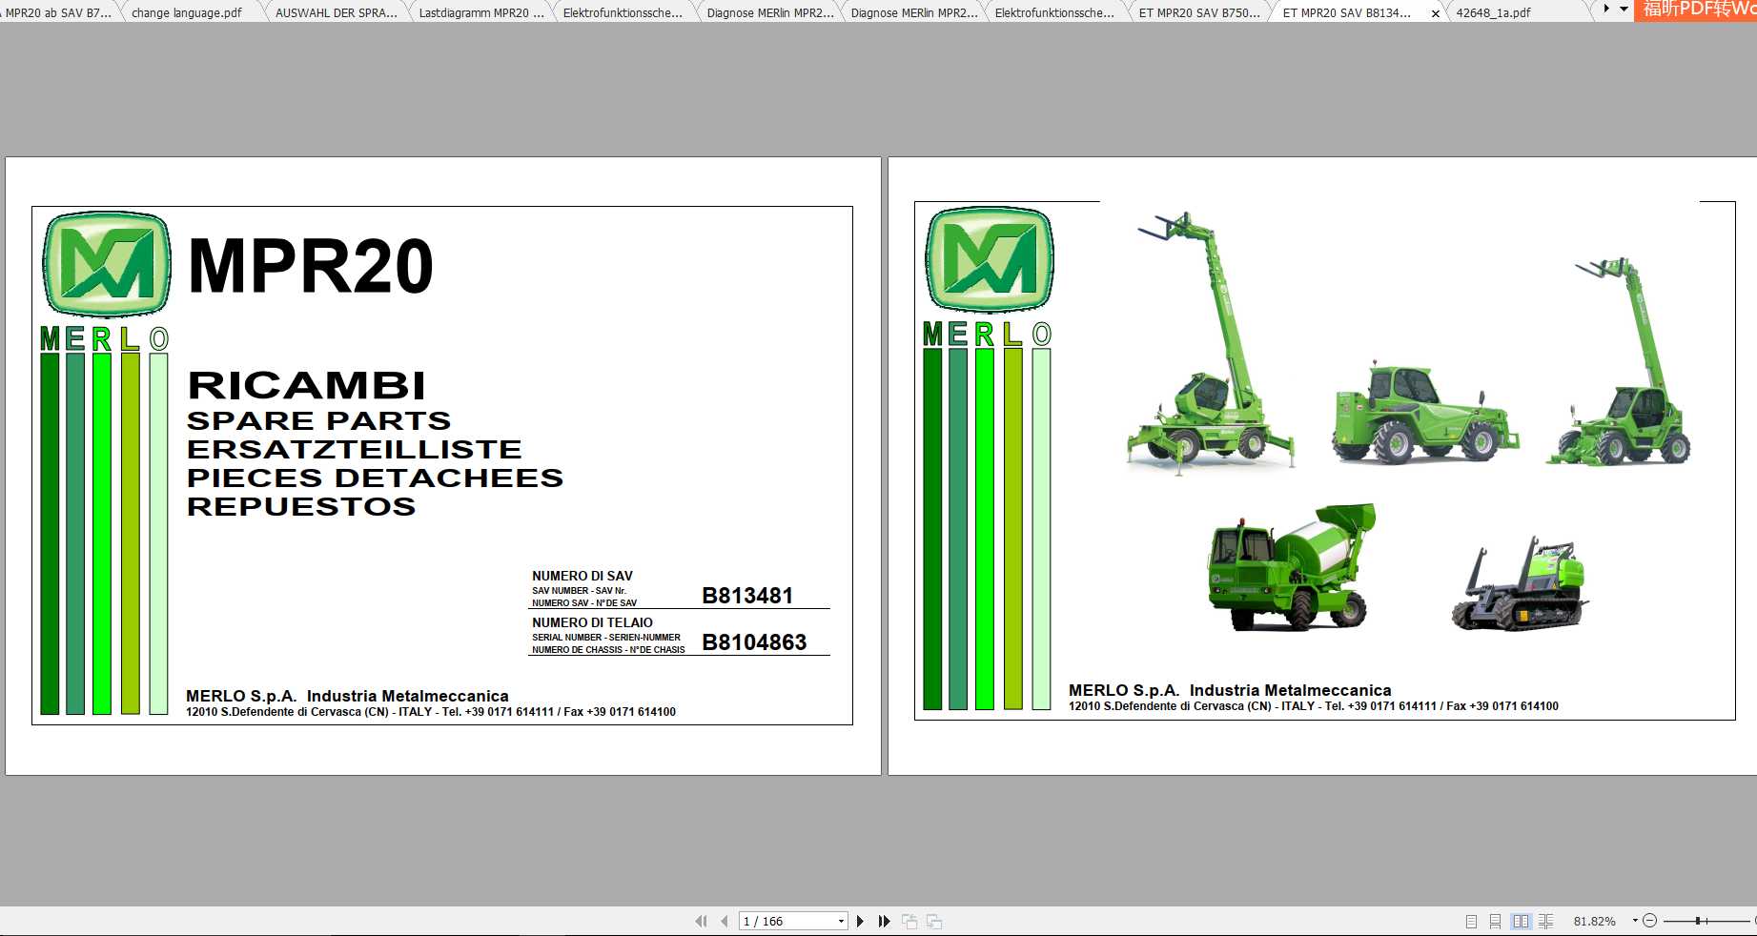Close the ET MPR20 SAV B8134 tab
Image resolution: width=1757 pixels, height=936 pixels.
point(1435,13)
